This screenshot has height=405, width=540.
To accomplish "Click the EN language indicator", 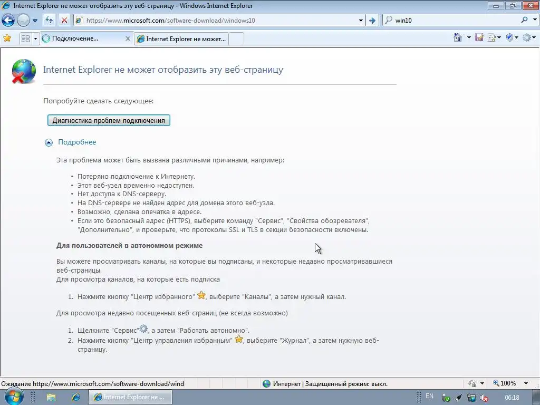I will [x=429, y=396].
